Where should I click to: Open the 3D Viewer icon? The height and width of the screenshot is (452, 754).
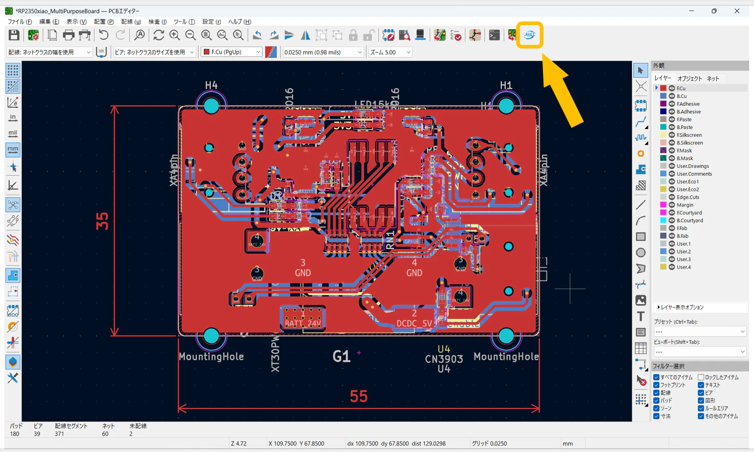click(x=420, y=35)
